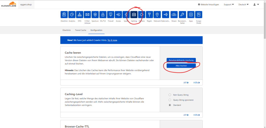Open the Überblick clipboard icon

pyautogui.click(x=64, y=14)
